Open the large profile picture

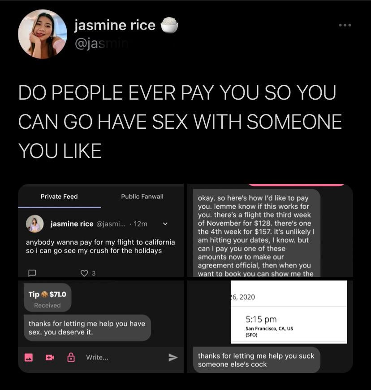[43, 34]
